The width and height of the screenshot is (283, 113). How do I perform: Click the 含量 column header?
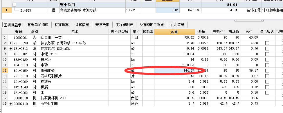pyautogui.click(x=174, y=32)
